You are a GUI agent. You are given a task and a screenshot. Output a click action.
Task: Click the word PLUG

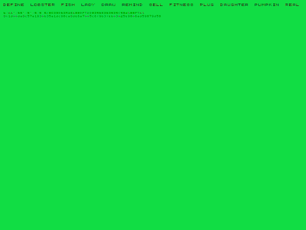[207, 5]
